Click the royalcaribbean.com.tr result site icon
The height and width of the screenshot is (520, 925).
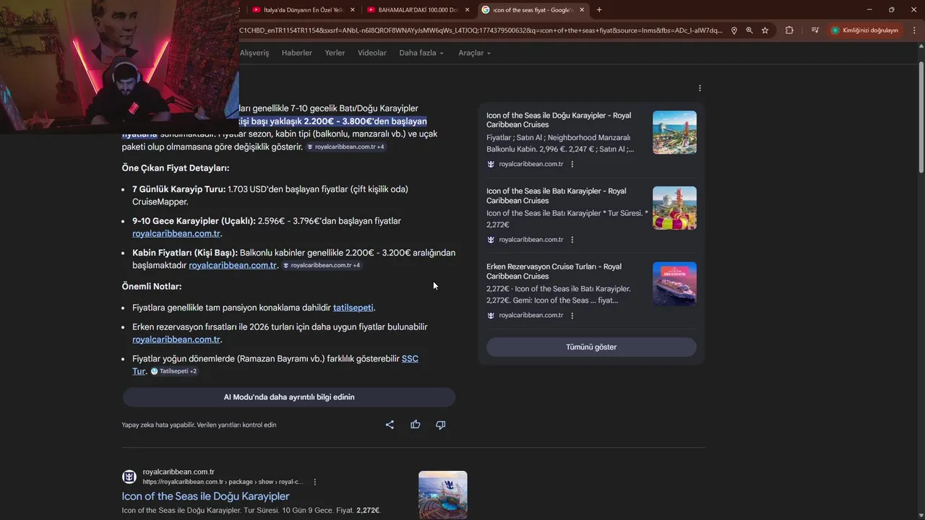point(129,477)
